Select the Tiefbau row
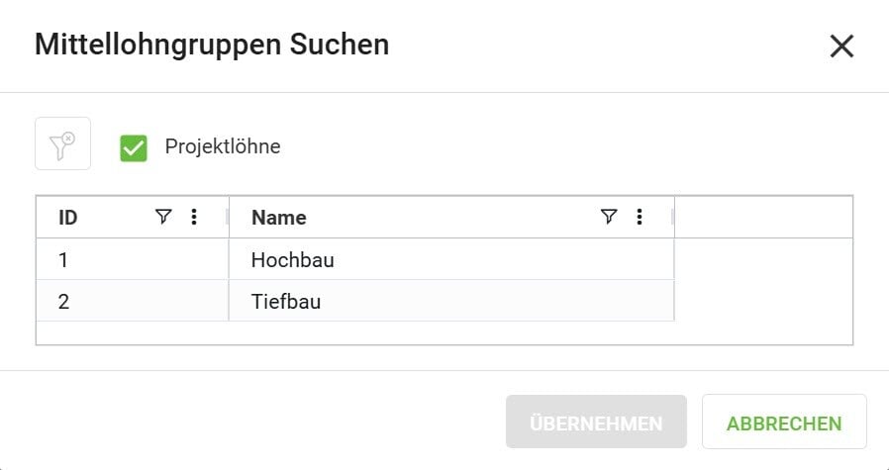This screenshot has width=889, height=470. click(286, 302)
